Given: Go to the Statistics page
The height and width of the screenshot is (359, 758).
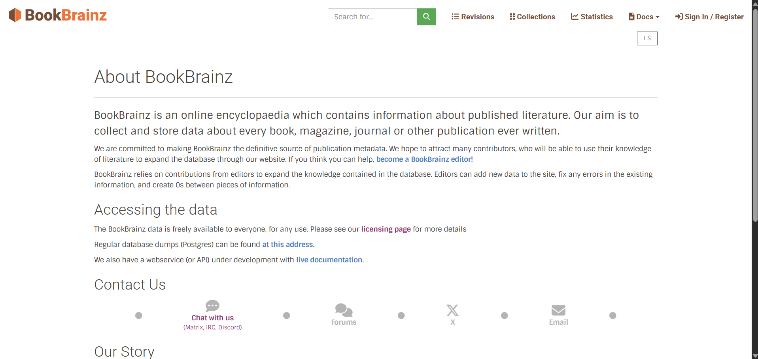Looking at the screenshot, I should click(592, 17).
